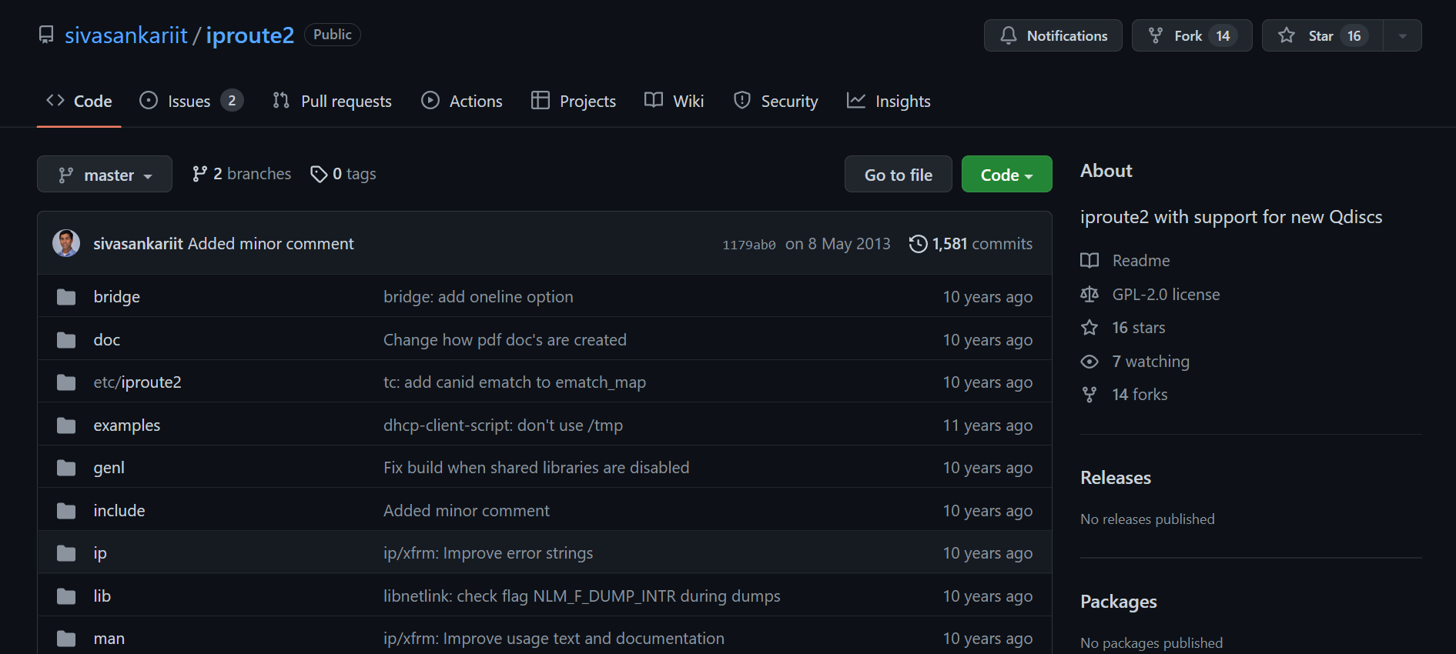Click the lib folder icon
This screenshot has width=1456, height=654.
click(66, 596)
